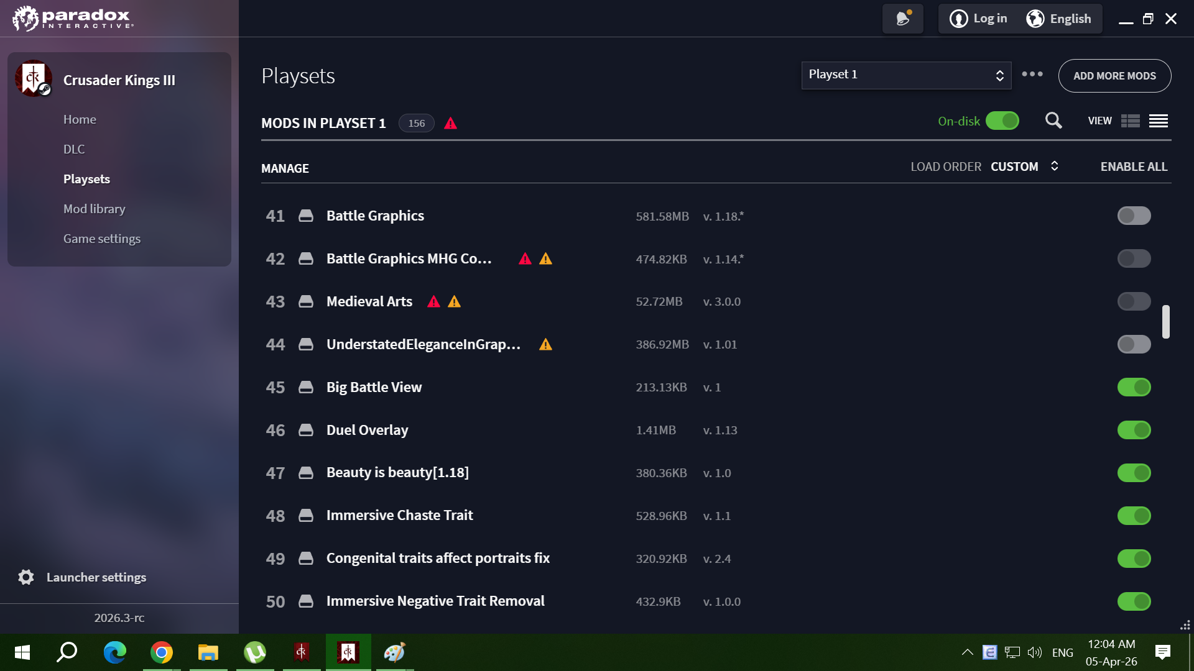This screenshot has width=1194, height=671.
Task: Click the Paradox Interactive logo
Action: pos(73,19)
